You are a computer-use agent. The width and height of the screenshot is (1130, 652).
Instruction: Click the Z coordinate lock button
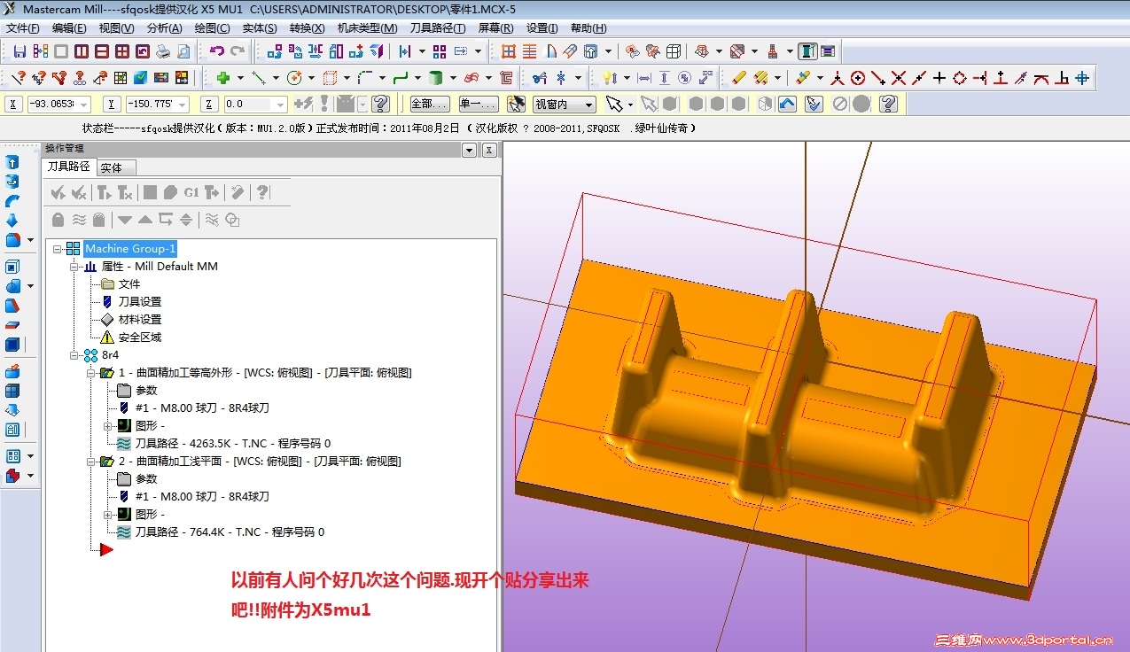[209, 105]
